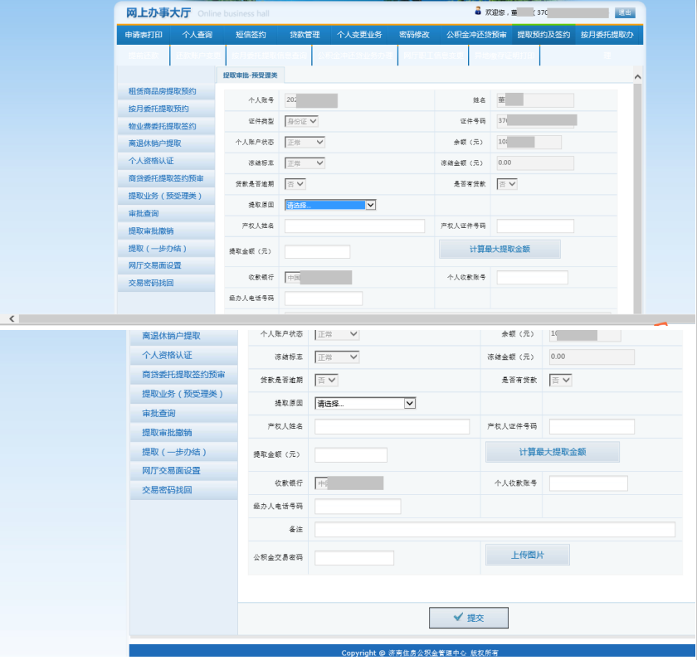The image size is (697, 660).
Task: Open 交易密码找回 in the upper sidebar
Action: pyautogui.click(x=166, y=283)
